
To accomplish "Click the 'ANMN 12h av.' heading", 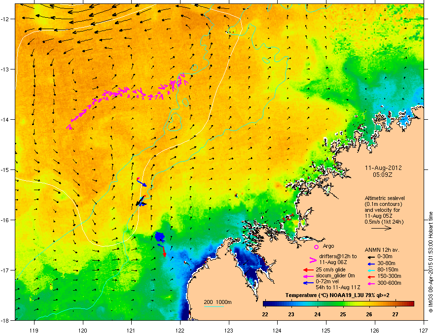I will [x=382, y=250].
